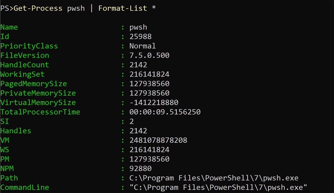Click the SI property value 2
This screenshot has width=334, height=193.
132,122
